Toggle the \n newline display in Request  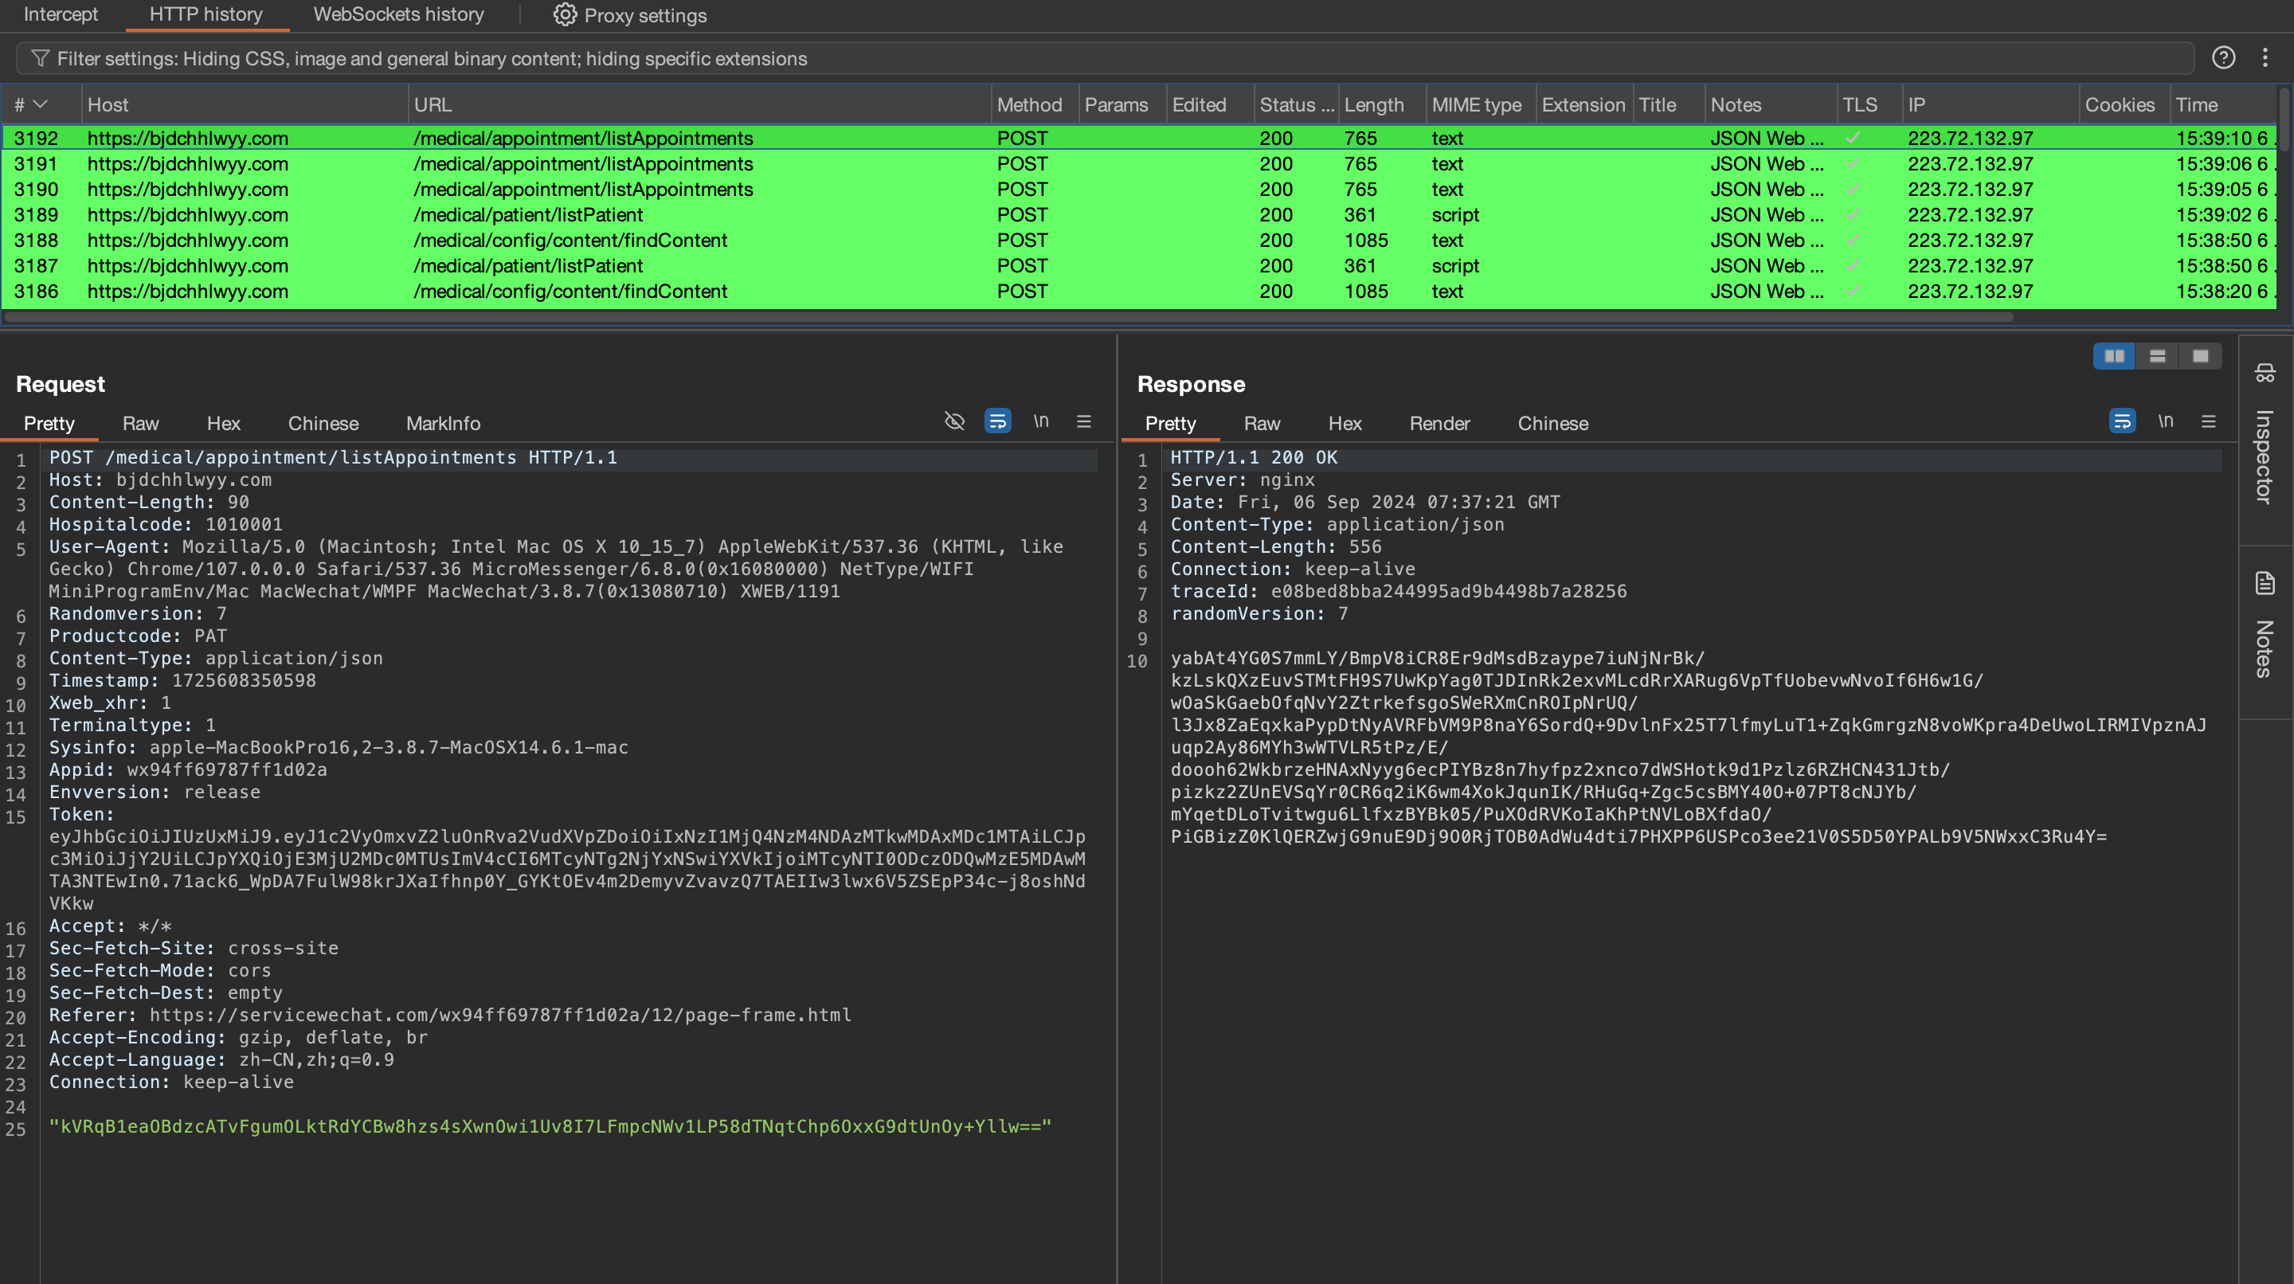pos(1041,421)
